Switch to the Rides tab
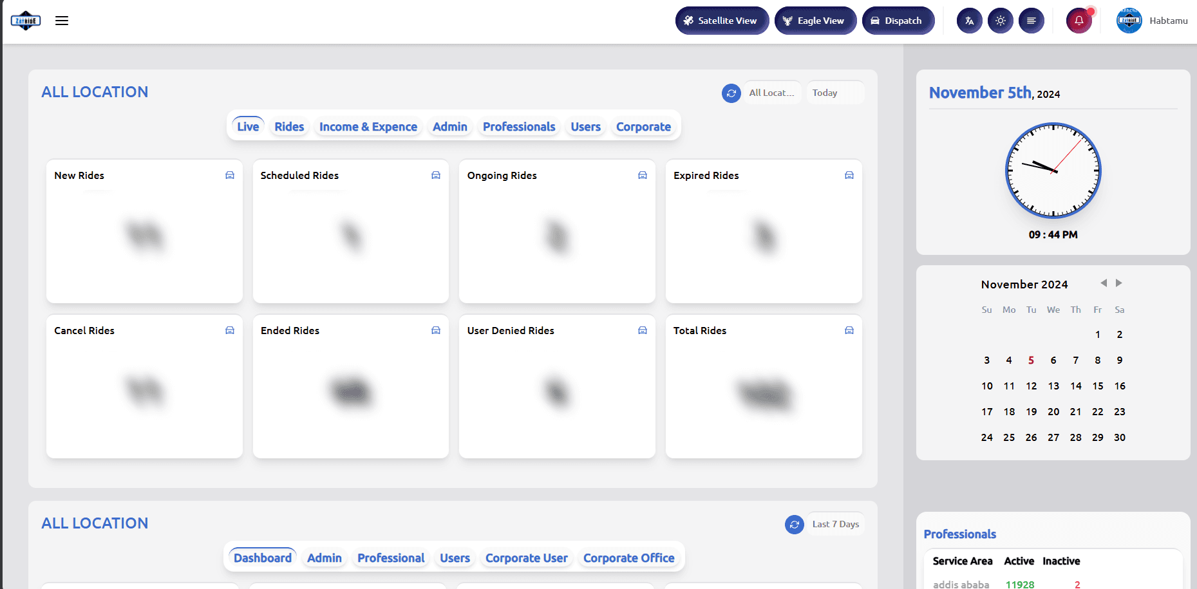The image size is (1197, 589). (289, 127)
